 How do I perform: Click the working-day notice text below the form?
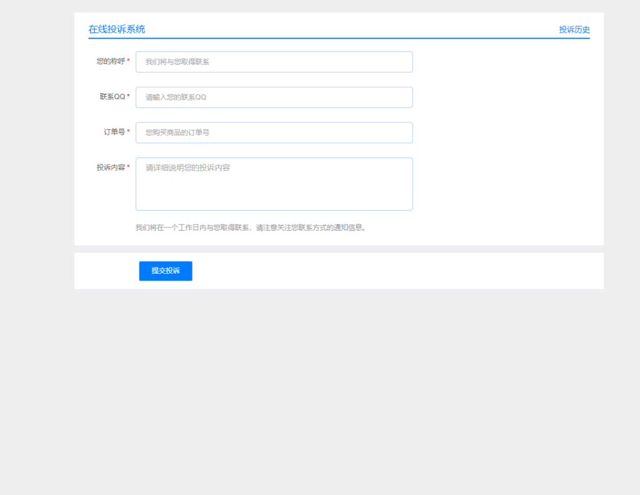tap(249, 227)
